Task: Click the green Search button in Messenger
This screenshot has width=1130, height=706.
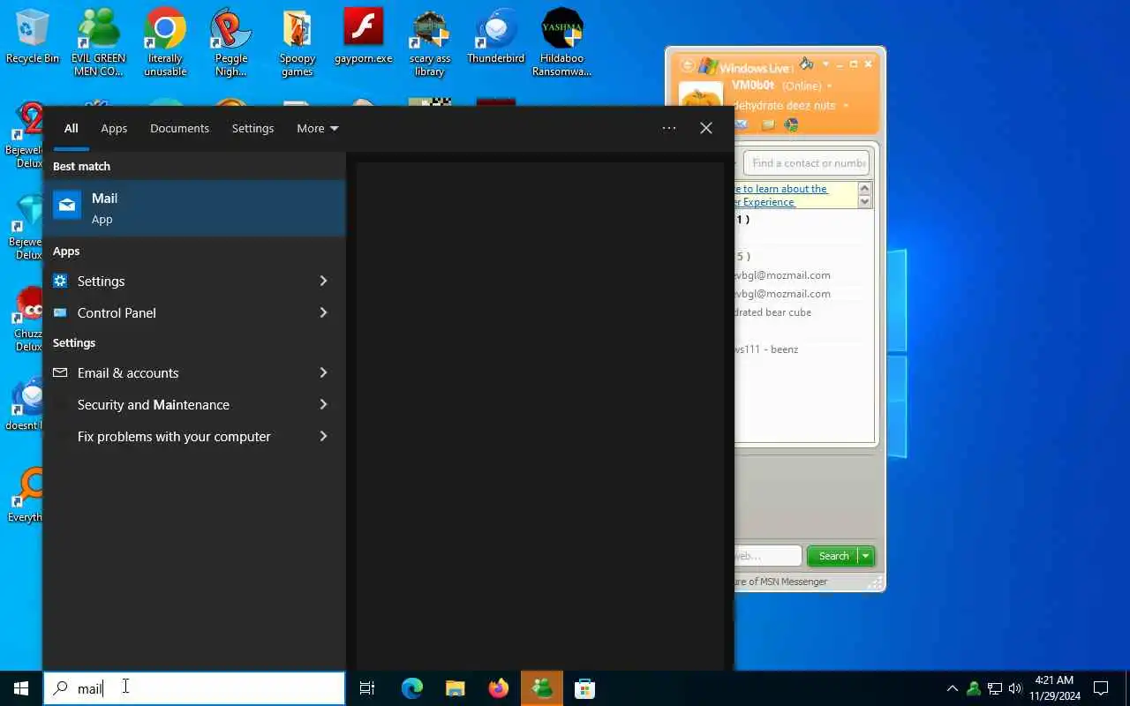Action: tap(833, 556)
